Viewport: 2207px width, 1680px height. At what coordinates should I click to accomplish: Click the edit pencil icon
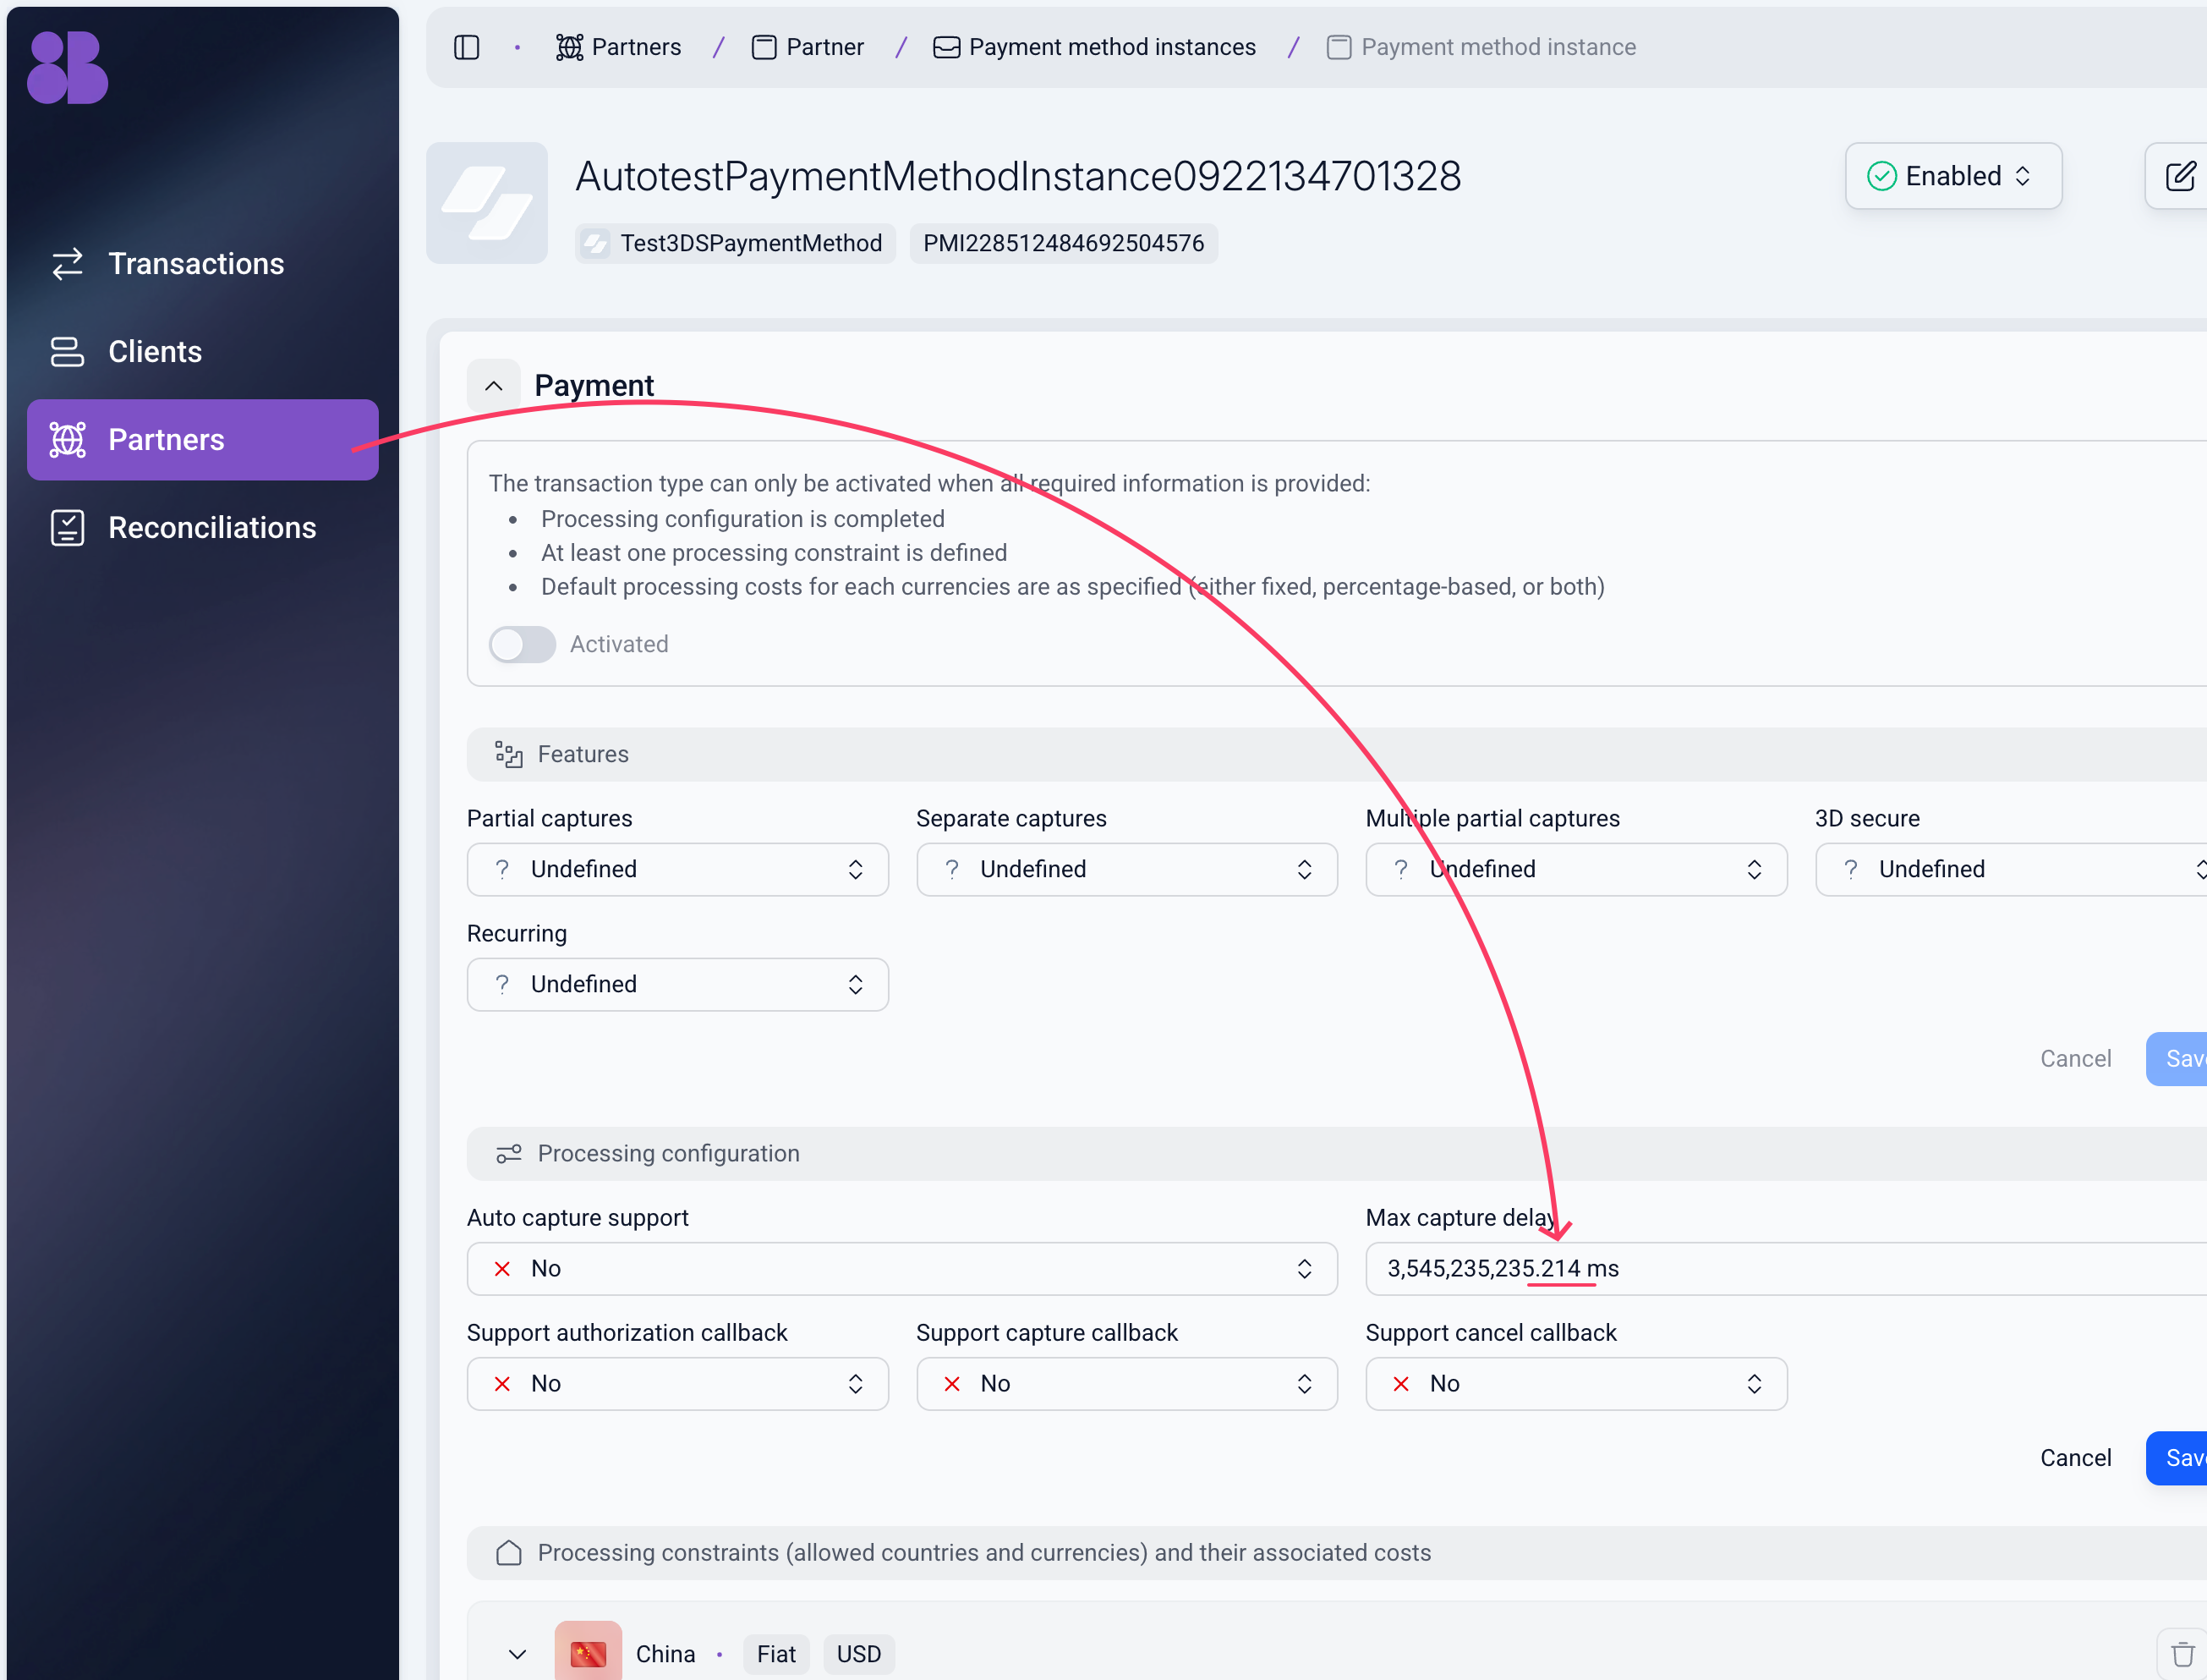(2180, 176)
